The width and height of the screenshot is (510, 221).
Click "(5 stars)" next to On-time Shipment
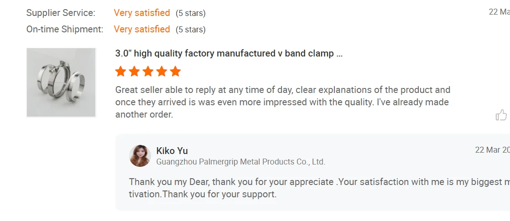click(191, 30)
